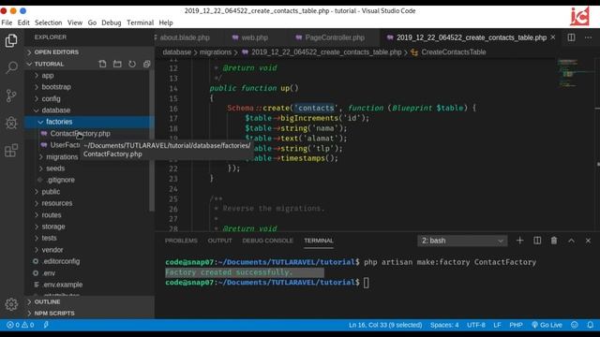Open the Help menu

pyautogui.click(x=166, y=22)
